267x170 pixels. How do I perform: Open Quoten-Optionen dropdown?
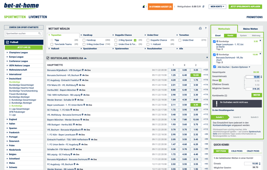coord(241,67)
